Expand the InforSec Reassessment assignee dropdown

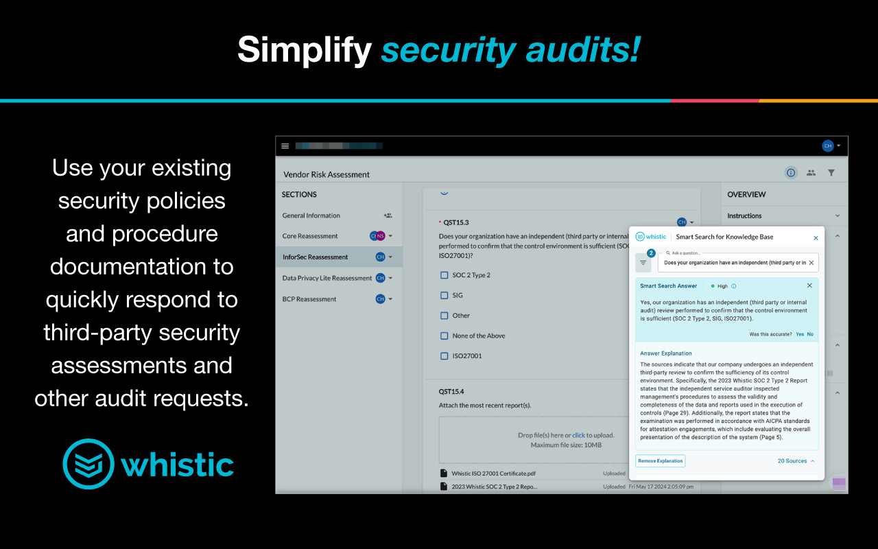pos(390,257)
